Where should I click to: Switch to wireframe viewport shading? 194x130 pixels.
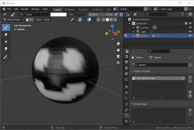pos(103,20)
